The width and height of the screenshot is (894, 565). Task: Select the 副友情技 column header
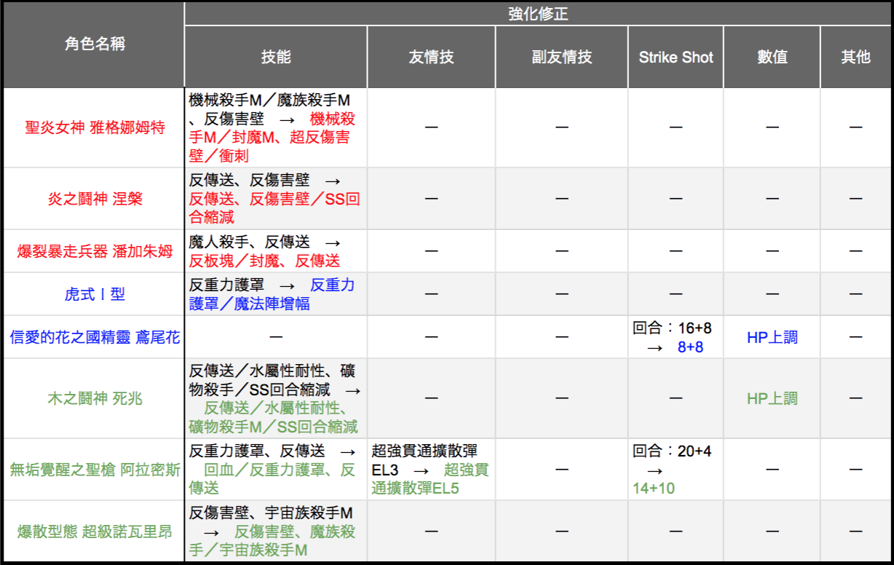(561, 58)
